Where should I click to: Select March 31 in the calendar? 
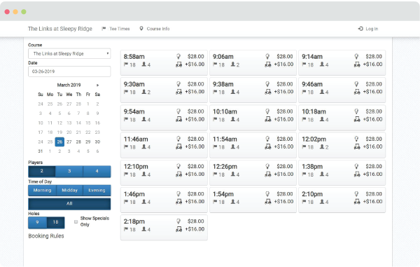coord(41,151)
